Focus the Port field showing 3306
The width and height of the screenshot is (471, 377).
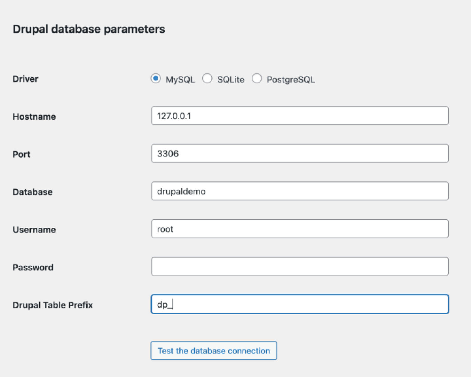click(300, 153)
